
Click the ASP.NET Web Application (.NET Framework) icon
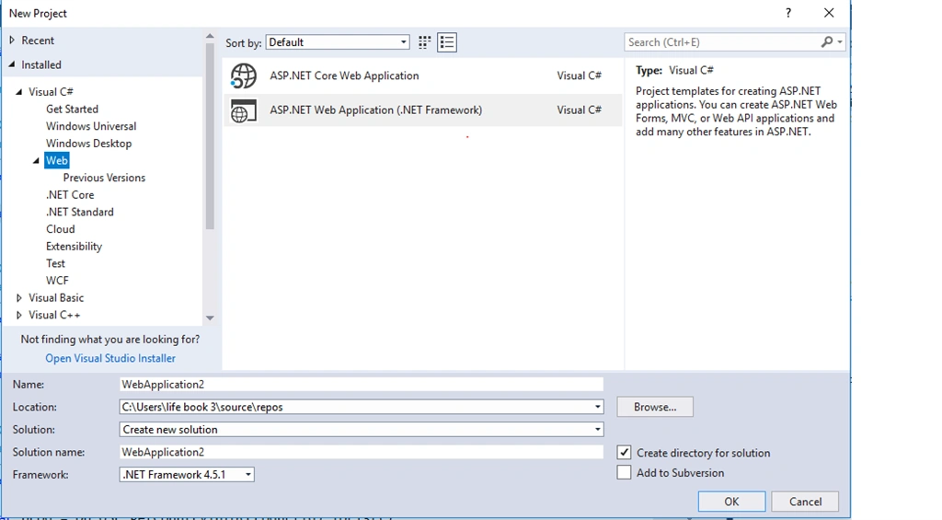[x=243, y=110]
